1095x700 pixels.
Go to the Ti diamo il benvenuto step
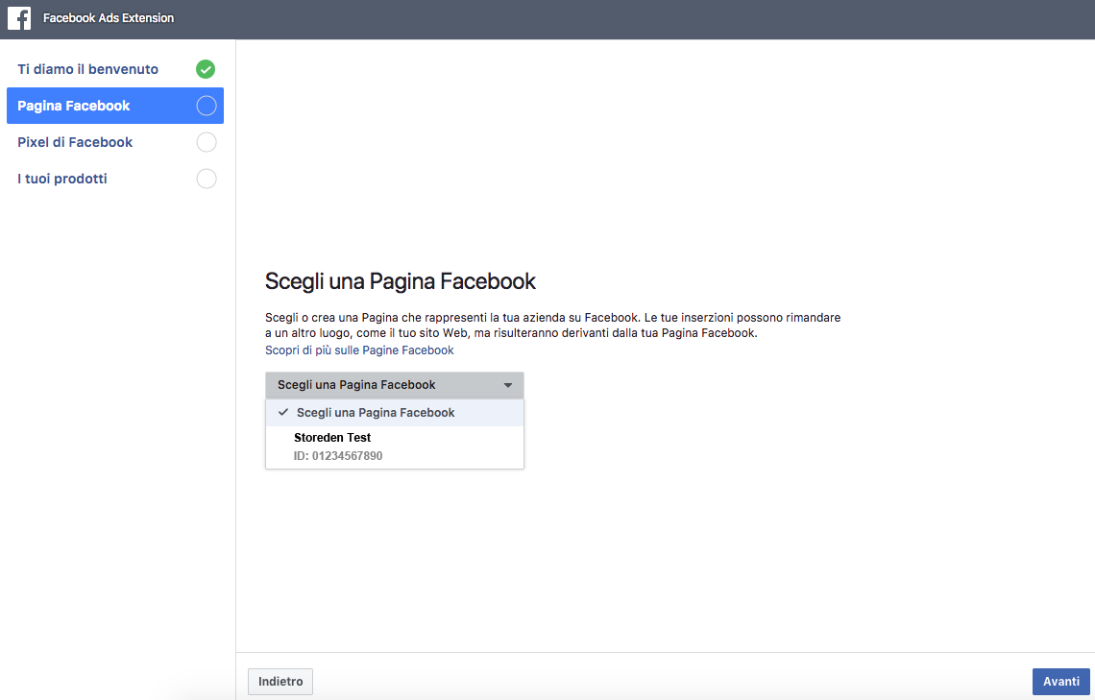[88, 69]
